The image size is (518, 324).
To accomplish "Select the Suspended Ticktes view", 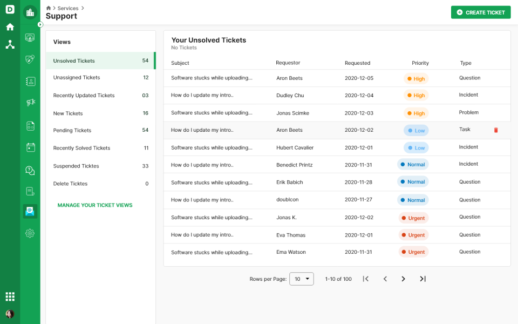I will pyautogui.click(x=100, y=166).
